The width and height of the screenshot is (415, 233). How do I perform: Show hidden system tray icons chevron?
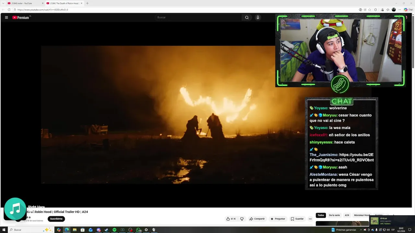tap(361, 230)
